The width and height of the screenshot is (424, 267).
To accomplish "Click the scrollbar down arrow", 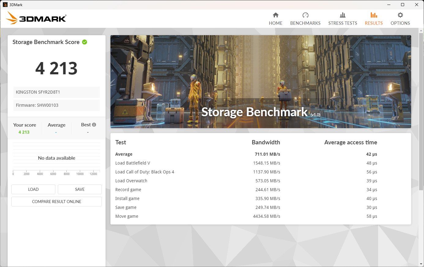I will pyautogui.click(x=421, y=264).
